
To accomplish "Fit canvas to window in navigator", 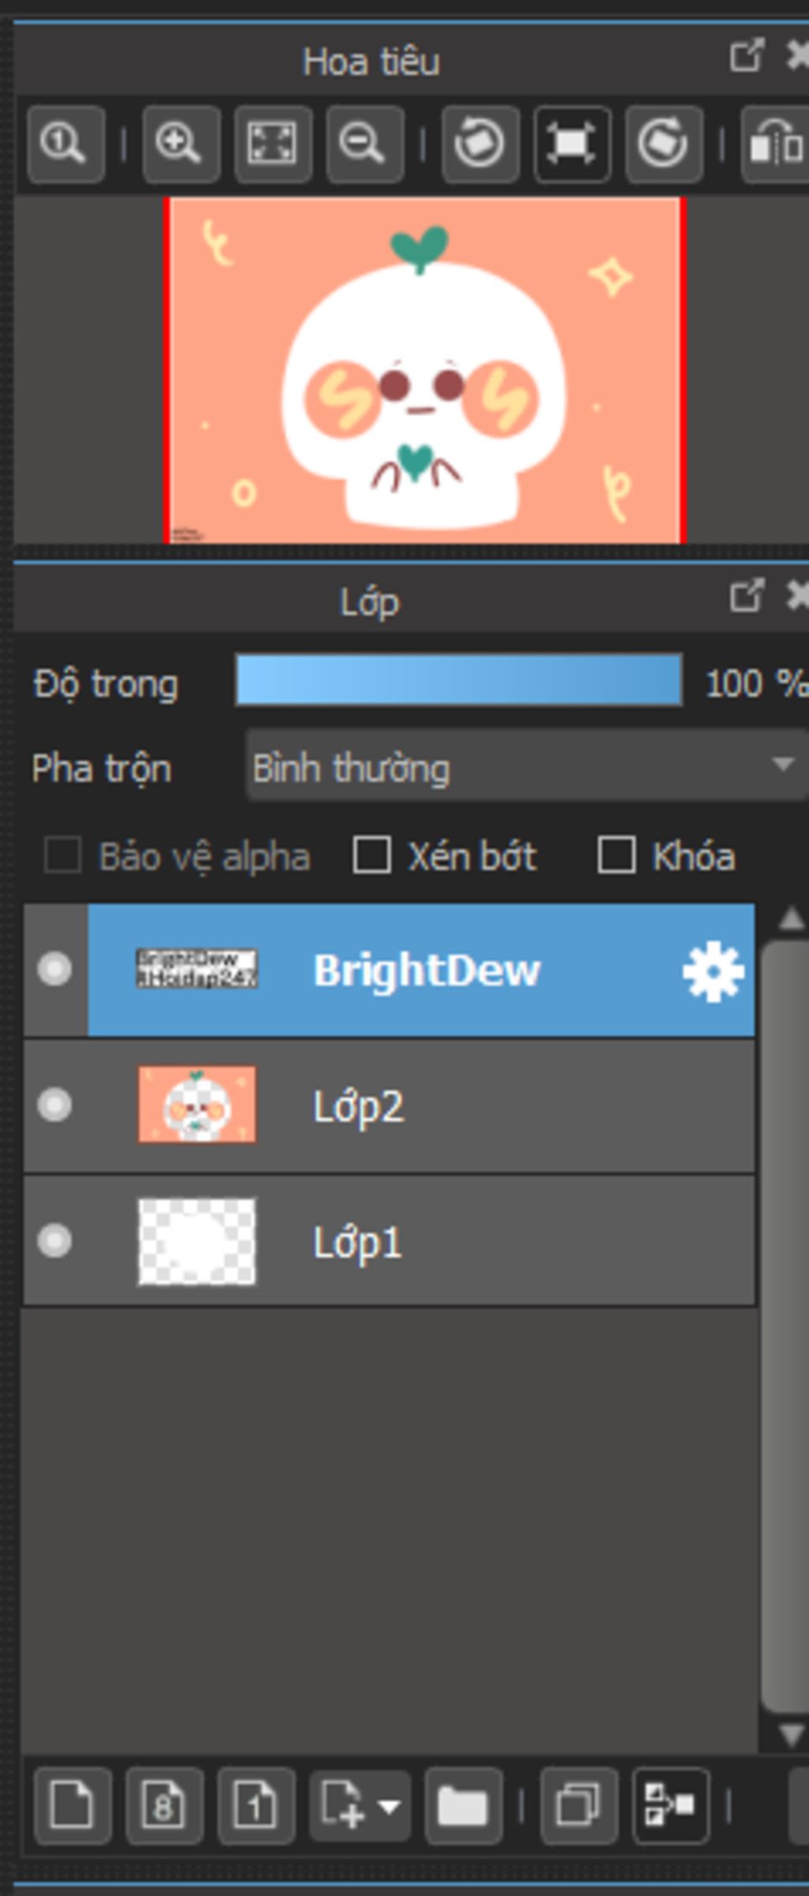I will [273, 144].
